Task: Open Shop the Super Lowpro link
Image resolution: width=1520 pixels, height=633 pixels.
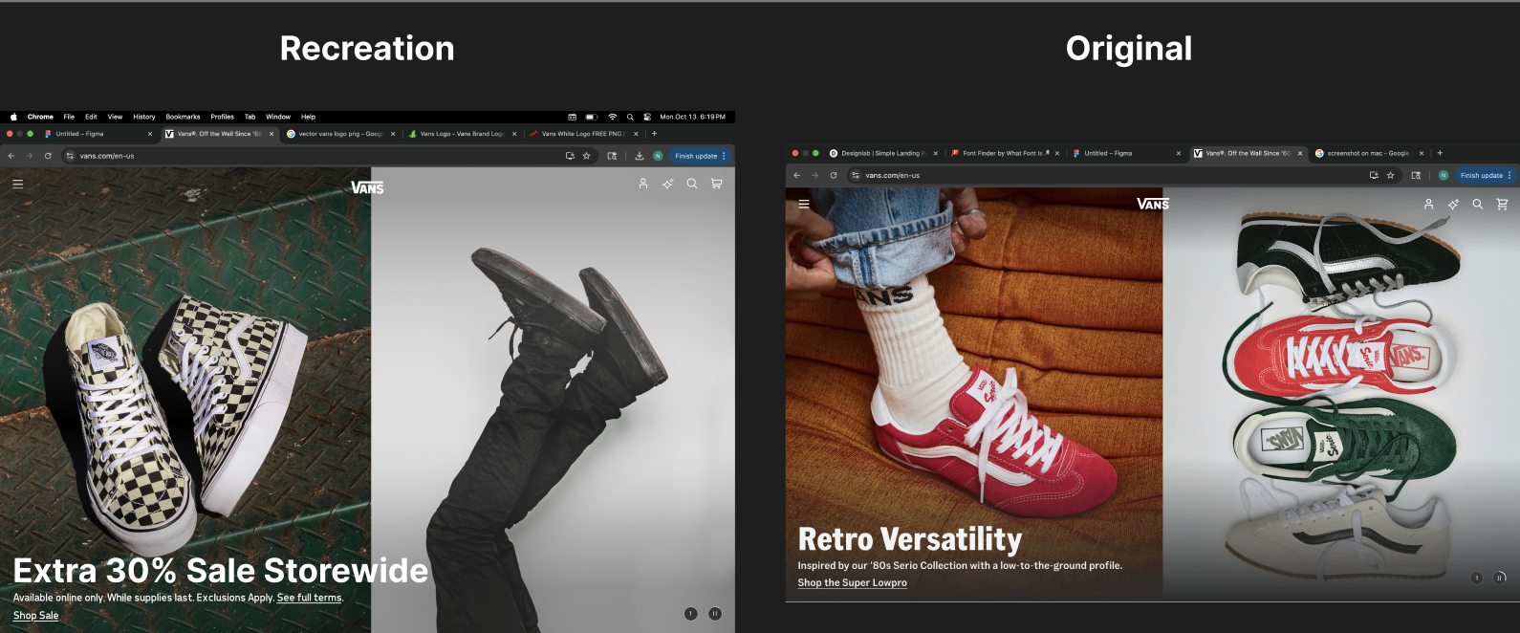Action: click(x=853, y=582)
